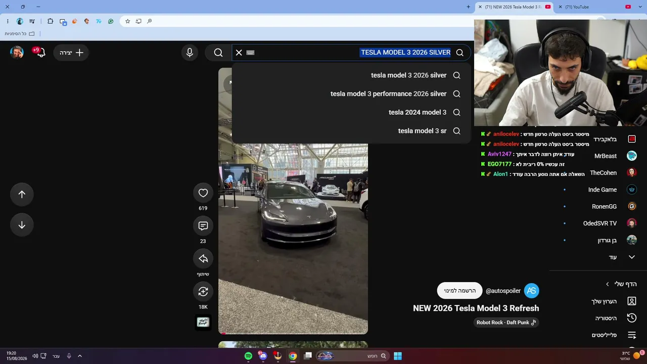647x364 pixels.
Task: Go to previous short with up arrow
Action: 22,194
